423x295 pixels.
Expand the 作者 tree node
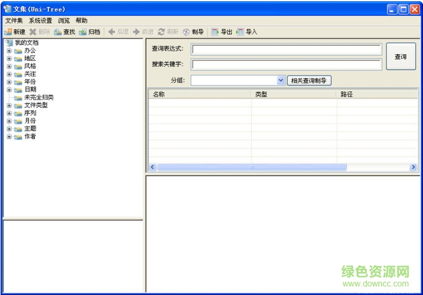point(9,136)
